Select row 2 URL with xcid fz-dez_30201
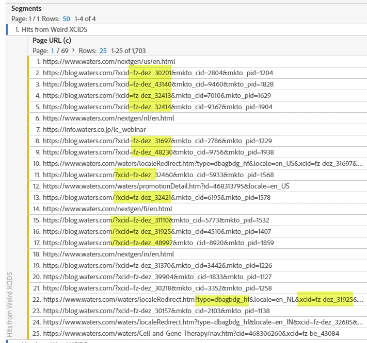 click(x=158, y=73)
